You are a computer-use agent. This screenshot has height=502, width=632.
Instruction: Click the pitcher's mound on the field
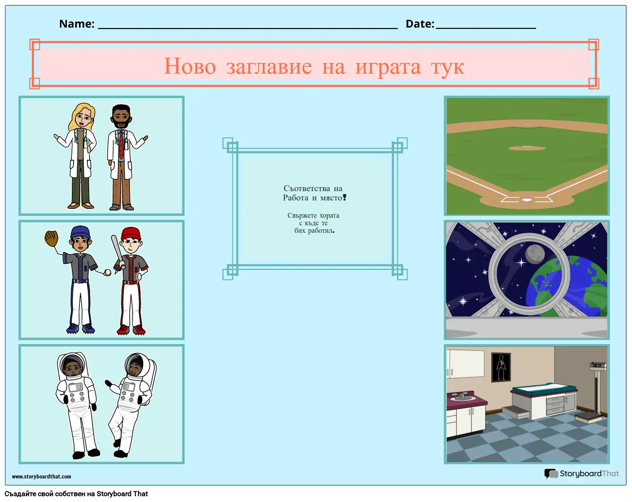[x=526, y=148]
